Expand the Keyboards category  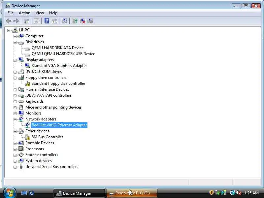point(15,102)
